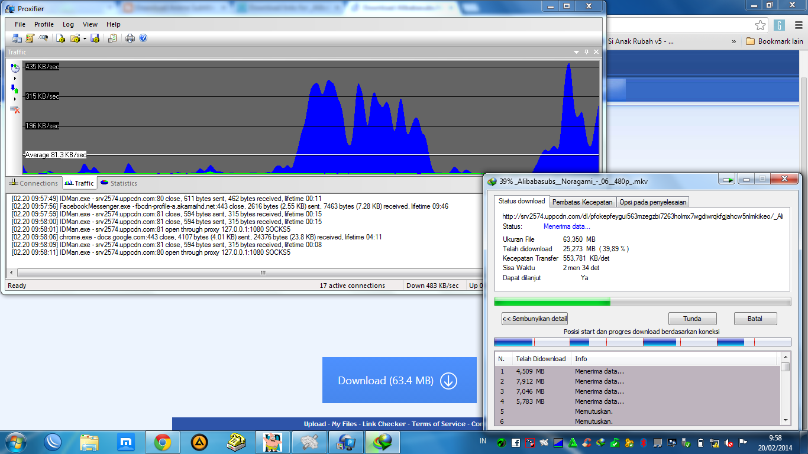Click 'Telah Didownload' column header
The width and height of the screenshot is (808, 454).
pos(541,359)
